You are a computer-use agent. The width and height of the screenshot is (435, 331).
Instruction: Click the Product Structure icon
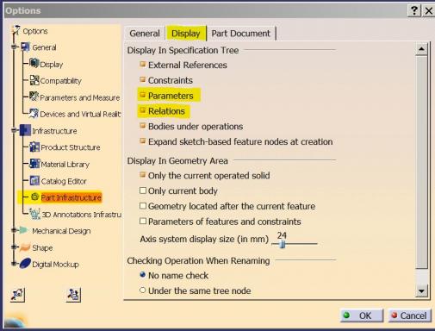point(34,147)
